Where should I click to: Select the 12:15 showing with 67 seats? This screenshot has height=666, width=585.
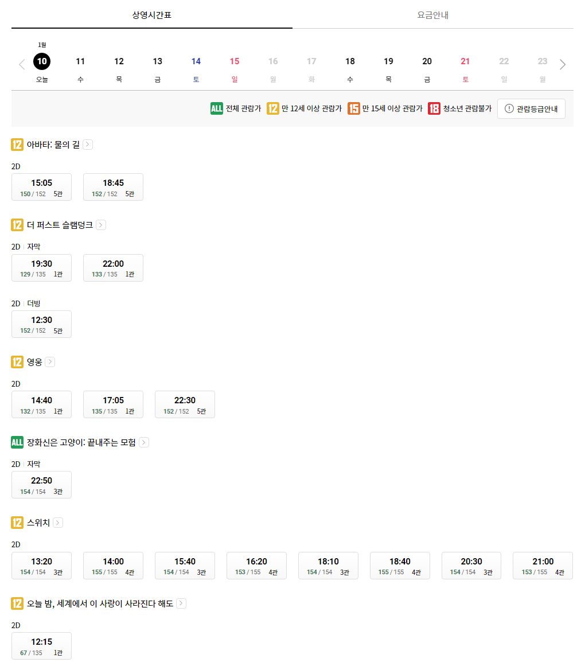pos(42,646)
